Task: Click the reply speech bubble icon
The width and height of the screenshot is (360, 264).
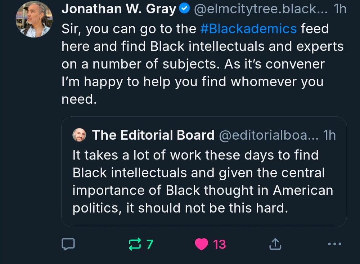Action: pyautogui.click(x=68, y=244)
